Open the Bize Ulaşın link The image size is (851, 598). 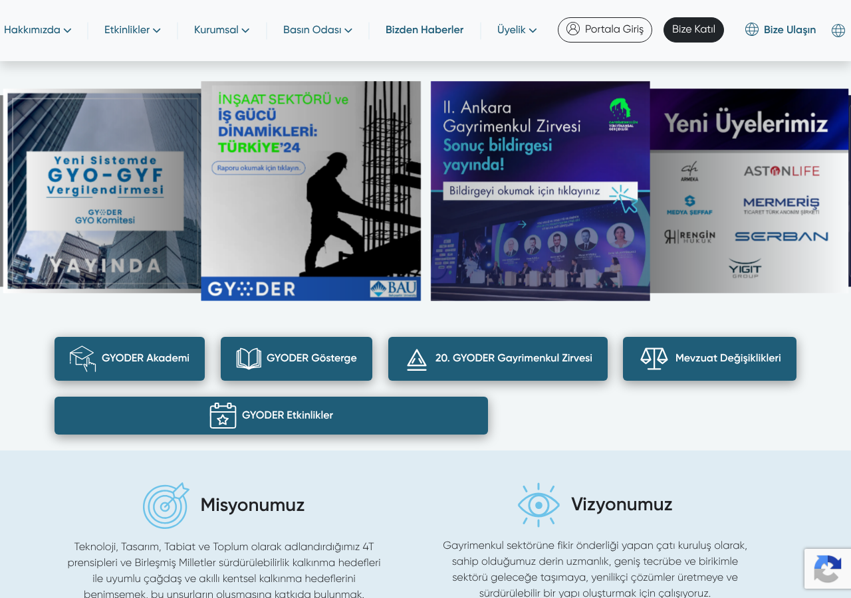tap(781, 30)
